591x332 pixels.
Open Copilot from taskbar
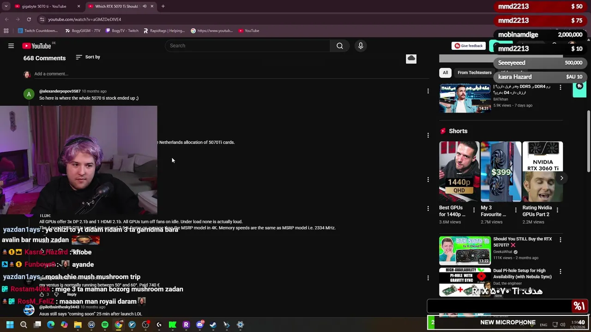(x=64, y=325)
